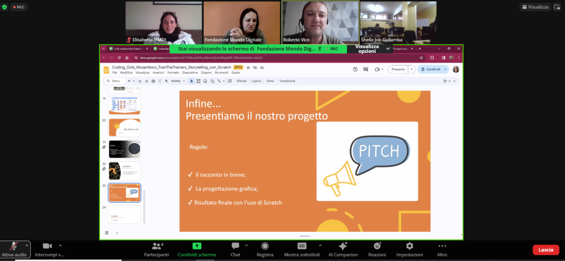
Task: Expand chat options arrow next to Chat
Action: click(247, 245)
